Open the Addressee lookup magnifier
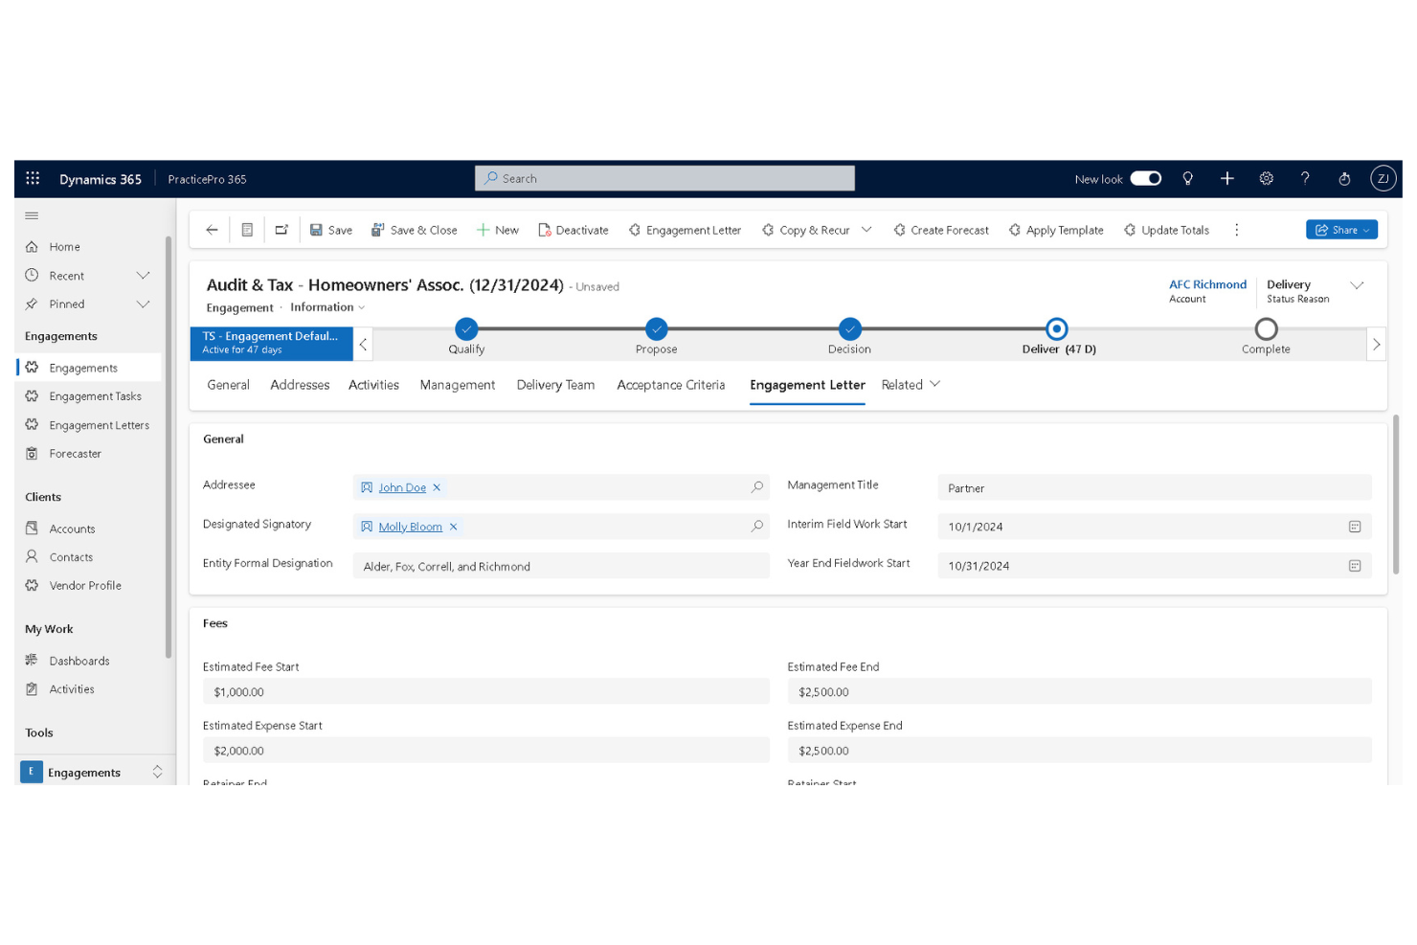This screenshot has height=945, width=1417. [756, 487]
